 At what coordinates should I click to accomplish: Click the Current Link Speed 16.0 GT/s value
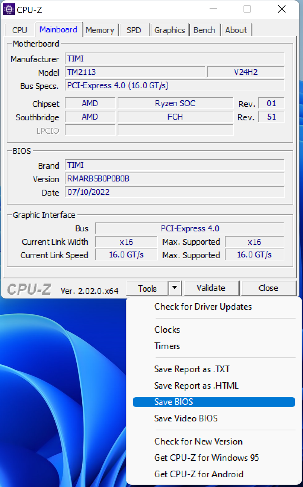[126, 255]
